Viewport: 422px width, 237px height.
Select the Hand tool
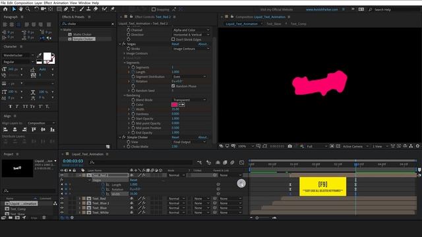tap(20, 9)
